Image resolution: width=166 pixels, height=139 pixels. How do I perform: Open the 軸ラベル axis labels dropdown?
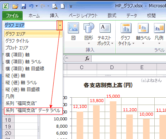point(143,34)
